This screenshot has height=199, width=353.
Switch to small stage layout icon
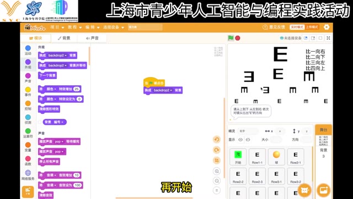[x=306, y=38]
